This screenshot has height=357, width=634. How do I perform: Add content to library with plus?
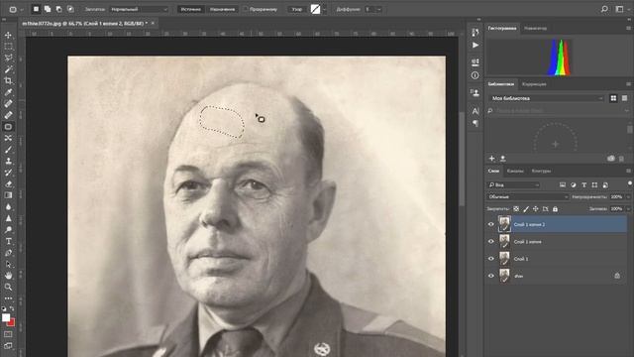pyautogui.click(x=491, y=159)
